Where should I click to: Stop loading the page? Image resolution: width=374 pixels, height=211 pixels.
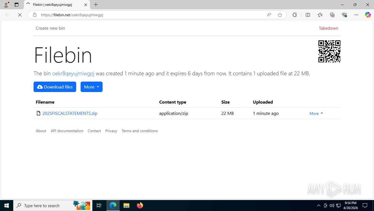pyautogui.click(x=20, y=15)
